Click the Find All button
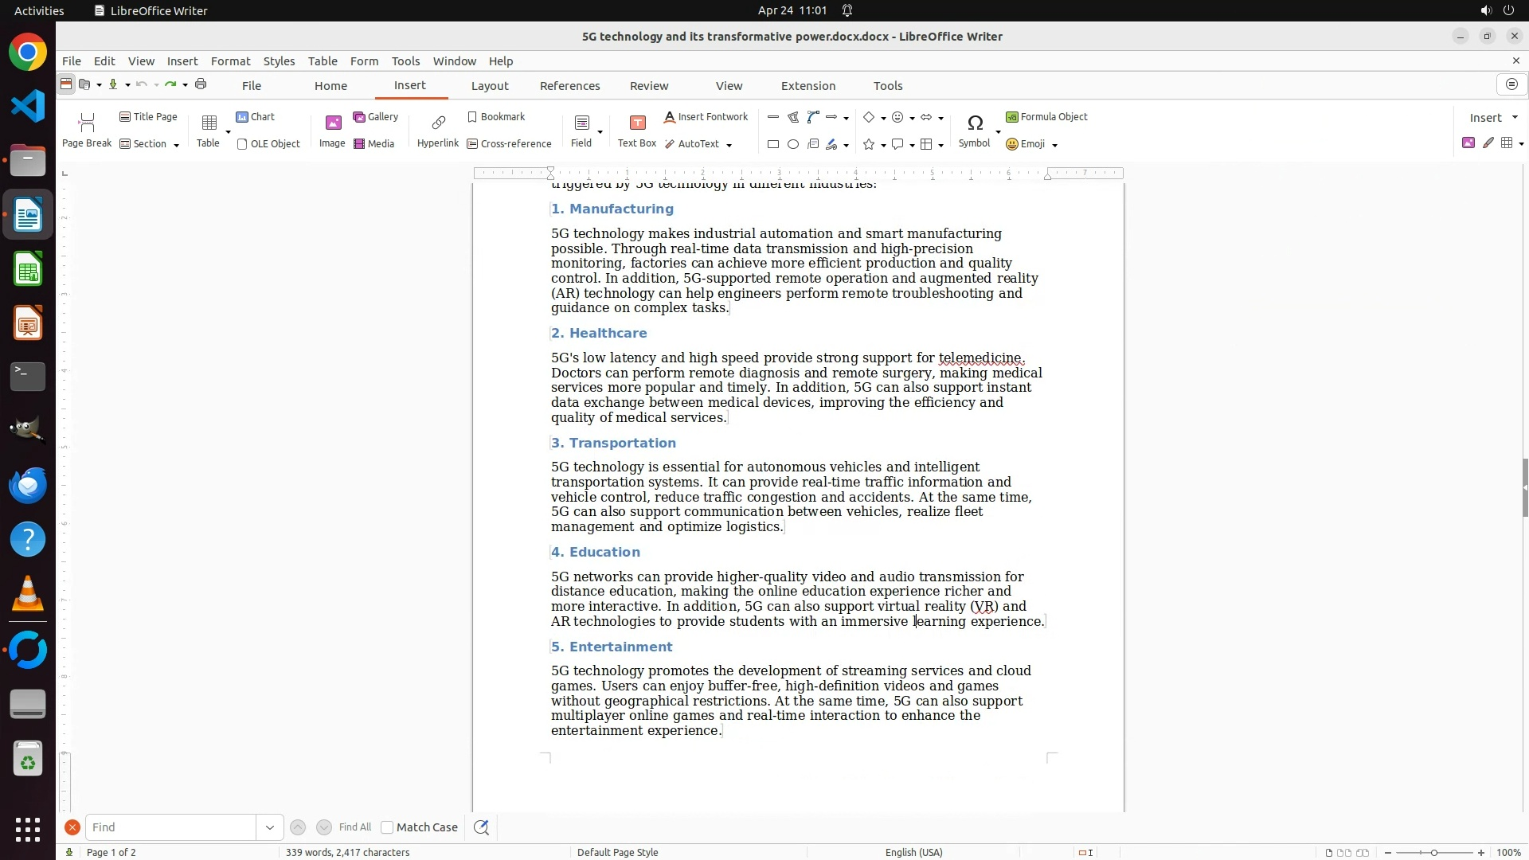The width and height of the screenshot is (1529, 860). [x=354, y=827]
